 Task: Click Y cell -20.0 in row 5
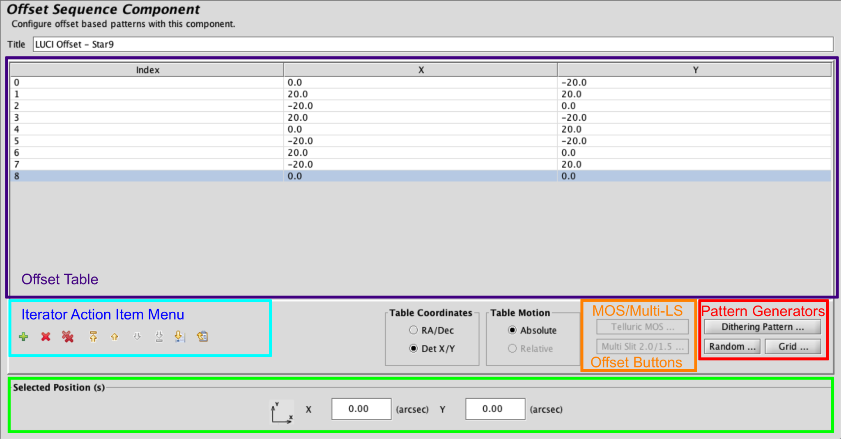click(x=694, y=141)
